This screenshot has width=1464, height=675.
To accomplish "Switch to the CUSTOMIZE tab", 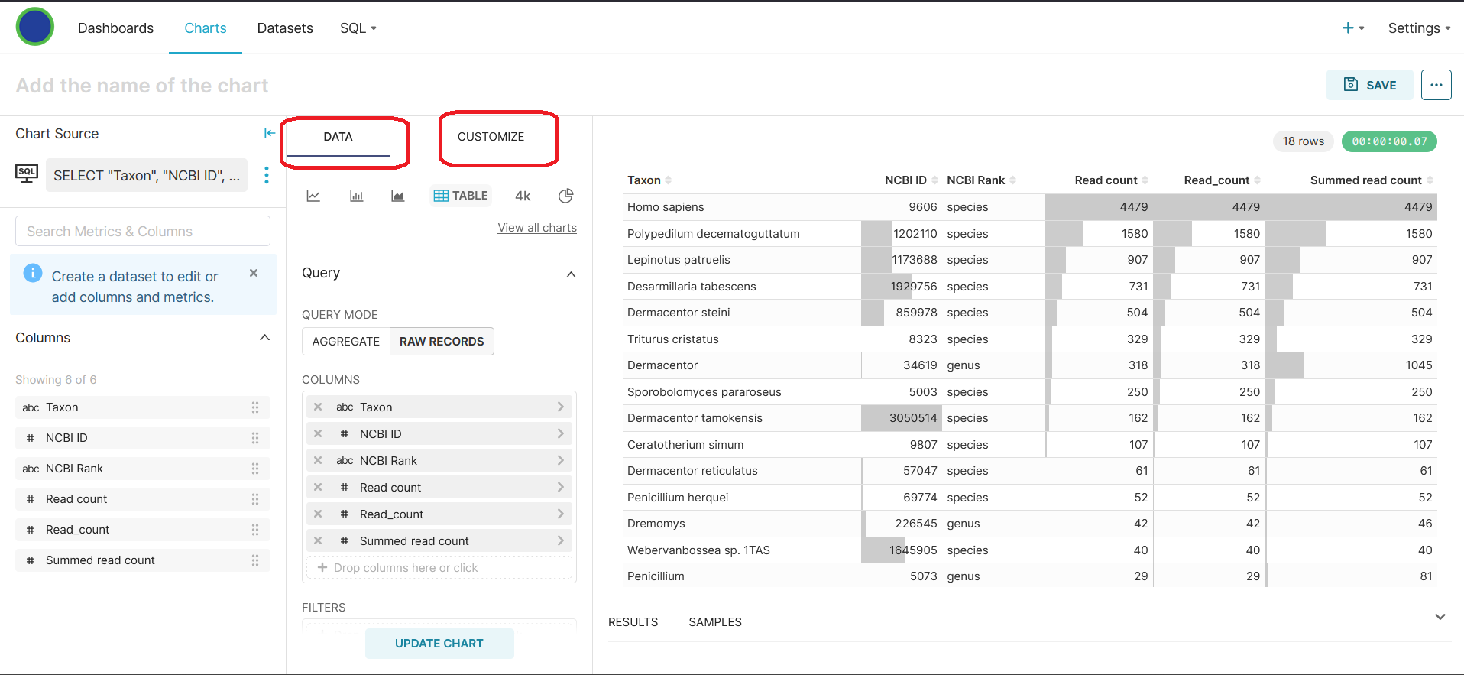I will tap(491, 137).
